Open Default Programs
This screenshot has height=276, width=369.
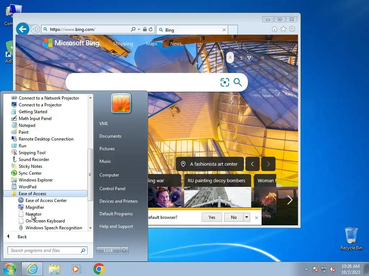coord(116,214)
